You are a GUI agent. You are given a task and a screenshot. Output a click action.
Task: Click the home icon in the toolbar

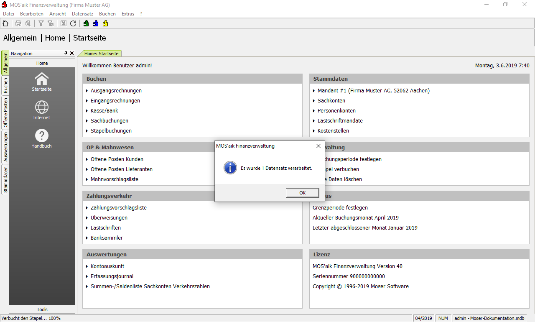(5, 23)
